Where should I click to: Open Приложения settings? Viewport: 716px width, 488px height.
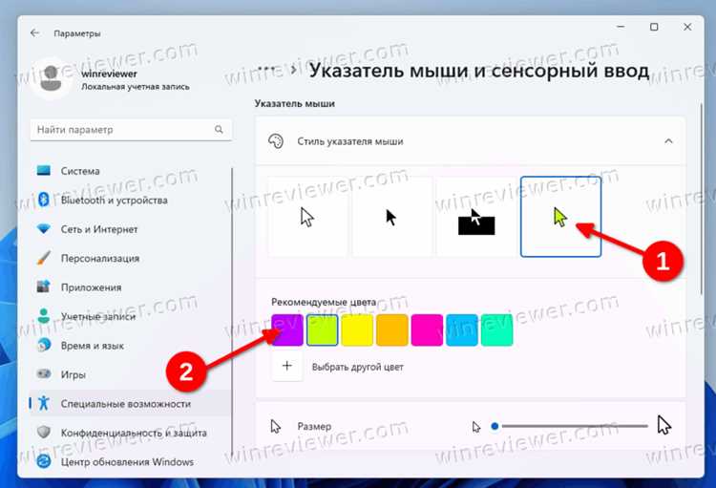point(132,286)
